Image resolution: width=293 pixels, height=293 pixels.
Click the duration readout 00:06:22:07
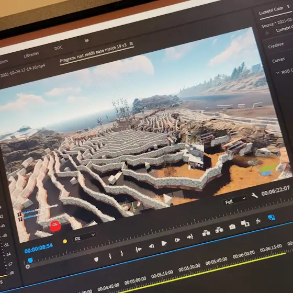click(x=275, y=190)
